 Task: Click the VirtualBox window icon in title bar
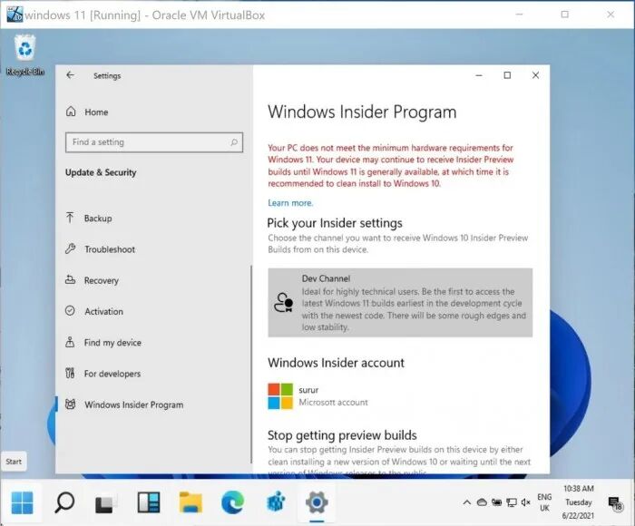[x=15, y=15]
